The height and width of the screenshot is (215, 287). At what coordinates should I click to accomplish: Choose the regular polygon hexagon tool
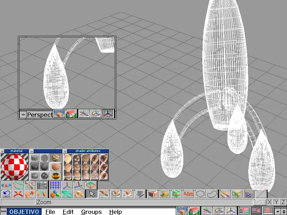pos(200,194)
